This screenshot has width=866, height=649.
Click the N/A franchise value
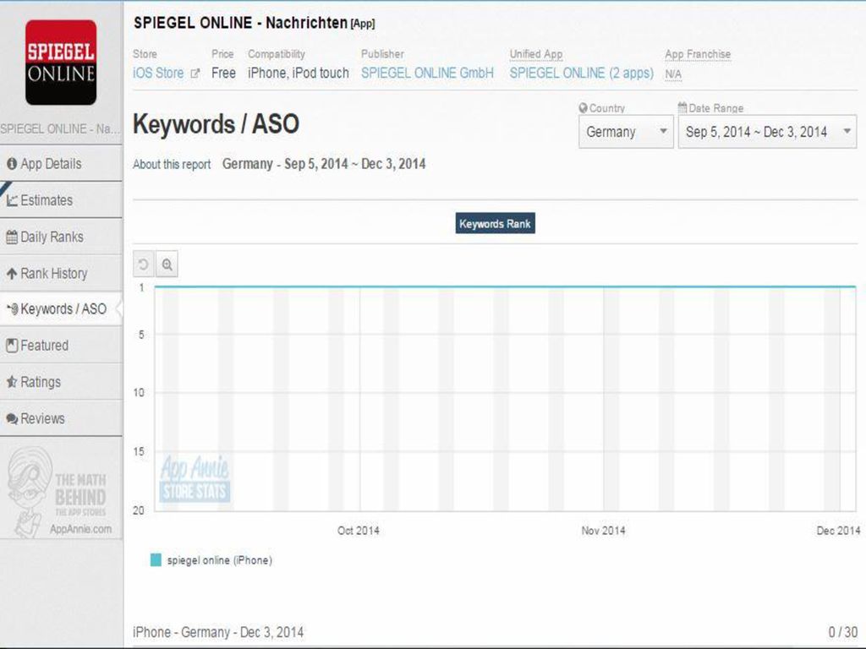pos(673,74)
